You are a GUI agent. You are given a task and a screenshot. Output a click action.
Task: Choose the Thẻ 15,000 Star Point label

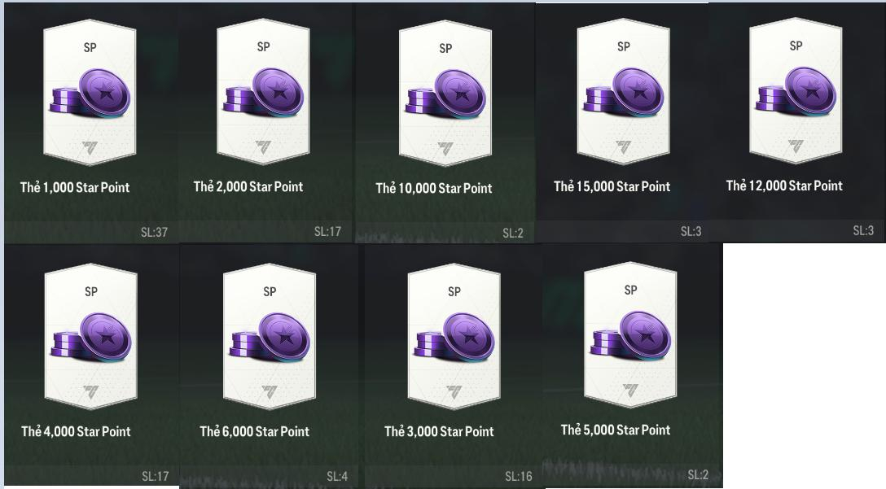point(612,187)
